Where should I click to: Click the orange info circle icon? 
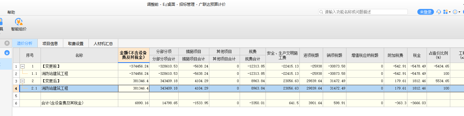455,12
